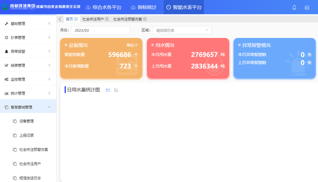Click the 异常报警情况 card title
Screen dimensions: 318x182
click(256, 45)
